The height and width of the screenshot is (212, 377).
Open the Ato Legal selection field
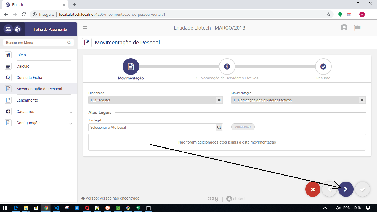156,127
